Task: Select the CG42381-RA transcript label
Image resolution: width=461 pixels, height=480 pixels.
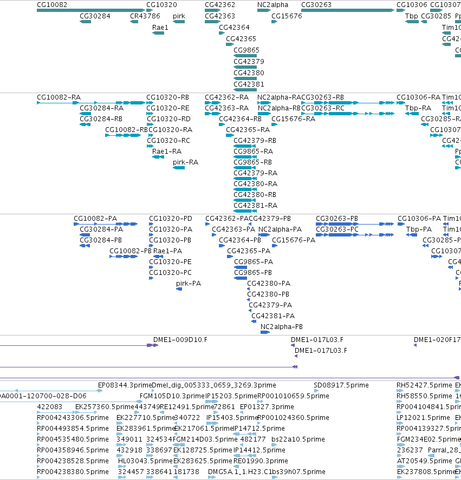Action: [255, 206]
